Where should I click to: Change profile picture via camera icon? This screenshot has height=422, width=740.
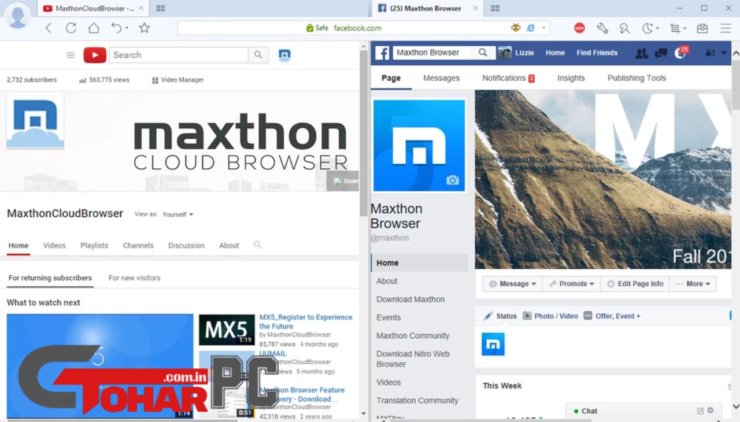[x=453, y=180]
